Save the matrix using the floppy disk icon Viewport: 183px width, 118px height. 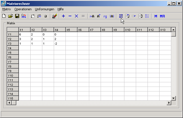click(x=17, y=16)
